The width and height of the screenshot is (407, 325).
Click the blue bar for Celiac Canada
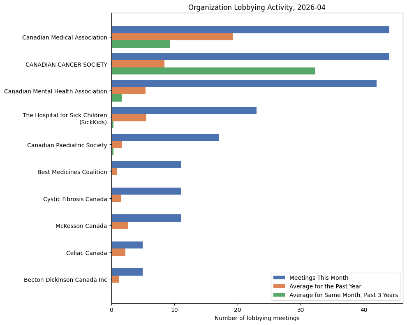click(x=127, y=245)
